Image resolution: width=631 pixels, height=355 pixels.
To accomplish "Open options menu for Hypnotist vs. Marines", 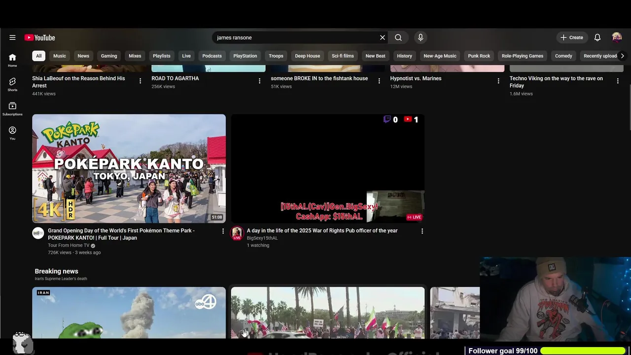I will coord(498,81).
